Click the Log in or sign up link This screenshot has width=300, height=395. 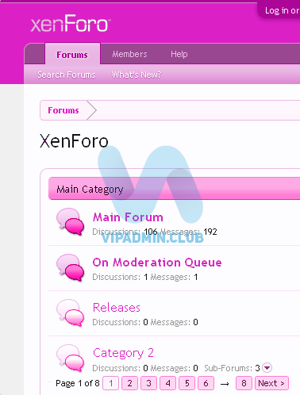coord(282,10)
